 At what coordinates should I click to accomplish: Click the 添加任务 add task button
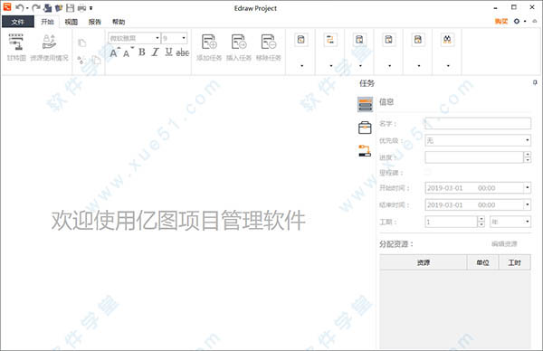click(x=209, y=47)
